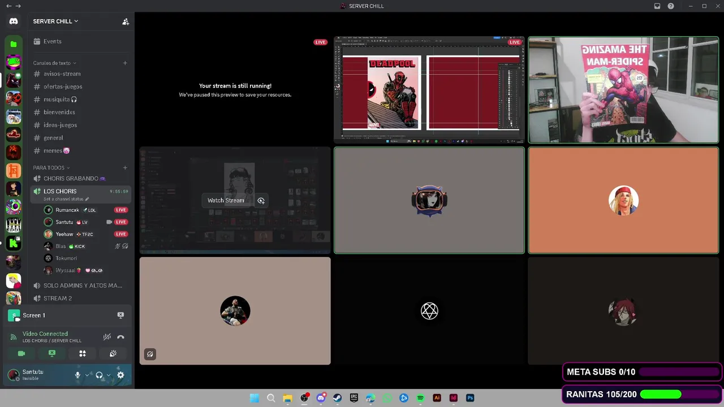The width and height of the screenshot is (724, 407).
Task: Open headphone output options chevron
Action: pyautogui.click(x=109, y=375)
